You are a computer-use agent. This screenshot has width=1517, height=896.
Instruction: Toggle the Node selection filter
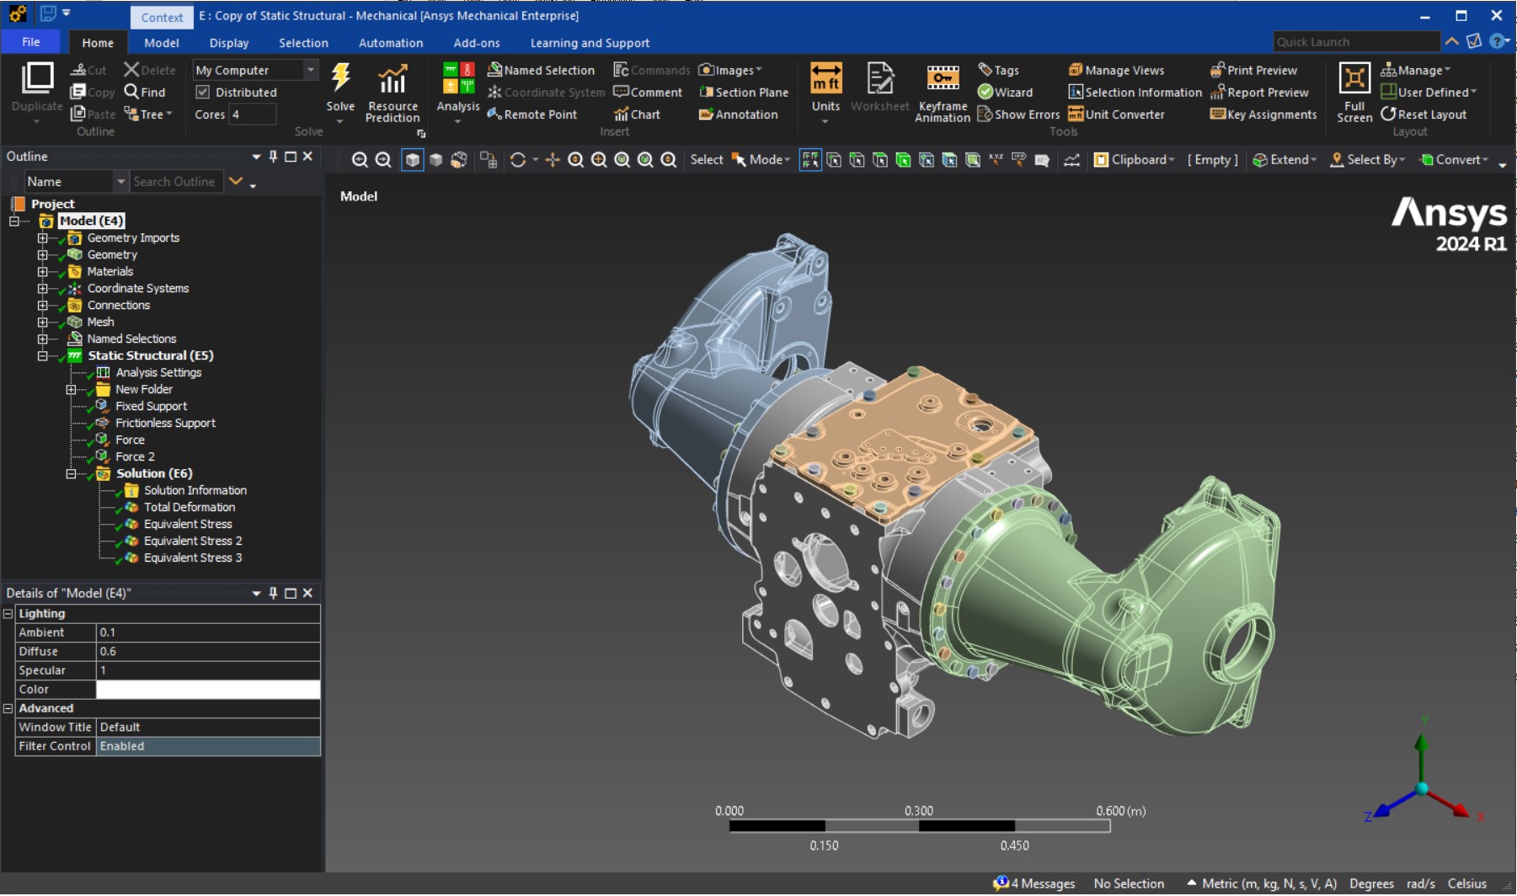tap(927, 159)
